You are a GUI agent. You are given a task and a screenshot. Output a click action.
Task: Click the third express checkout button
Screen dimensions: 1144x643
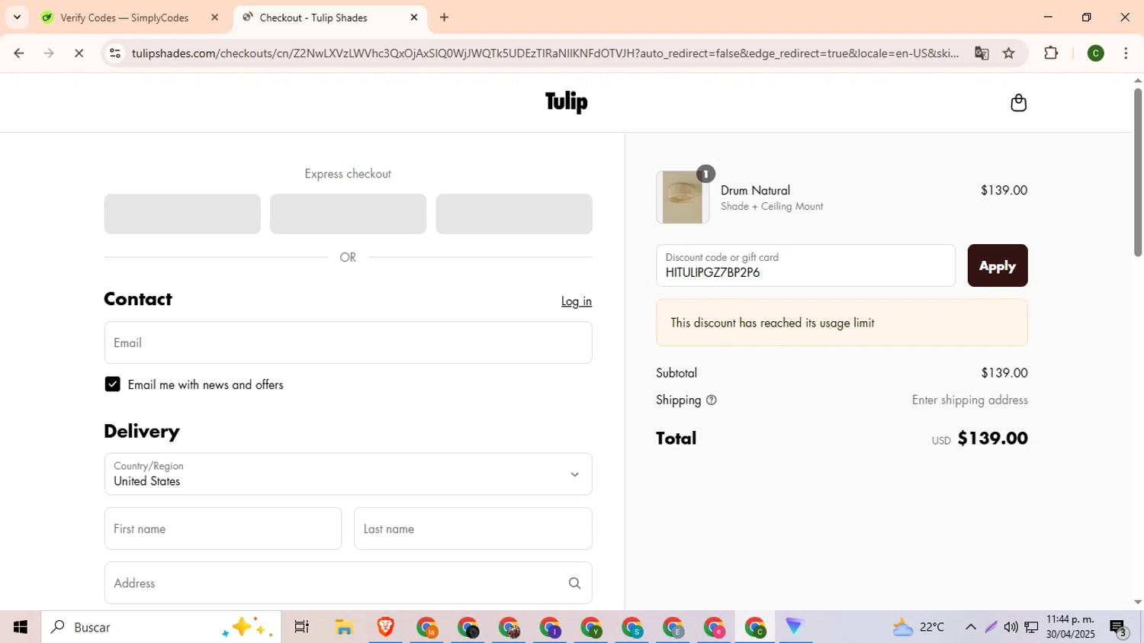pyautogui.click(x=514, y=214)
